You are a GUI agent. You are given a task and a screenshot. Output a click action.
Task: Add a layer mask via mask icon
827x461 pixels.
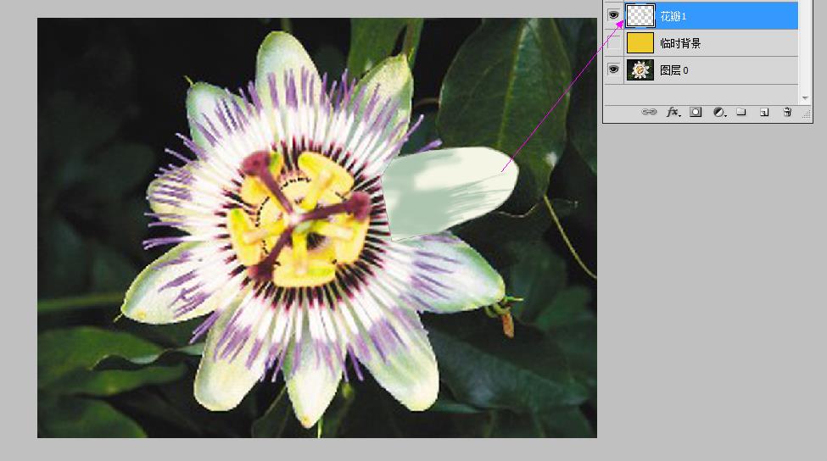pos(696,112)
